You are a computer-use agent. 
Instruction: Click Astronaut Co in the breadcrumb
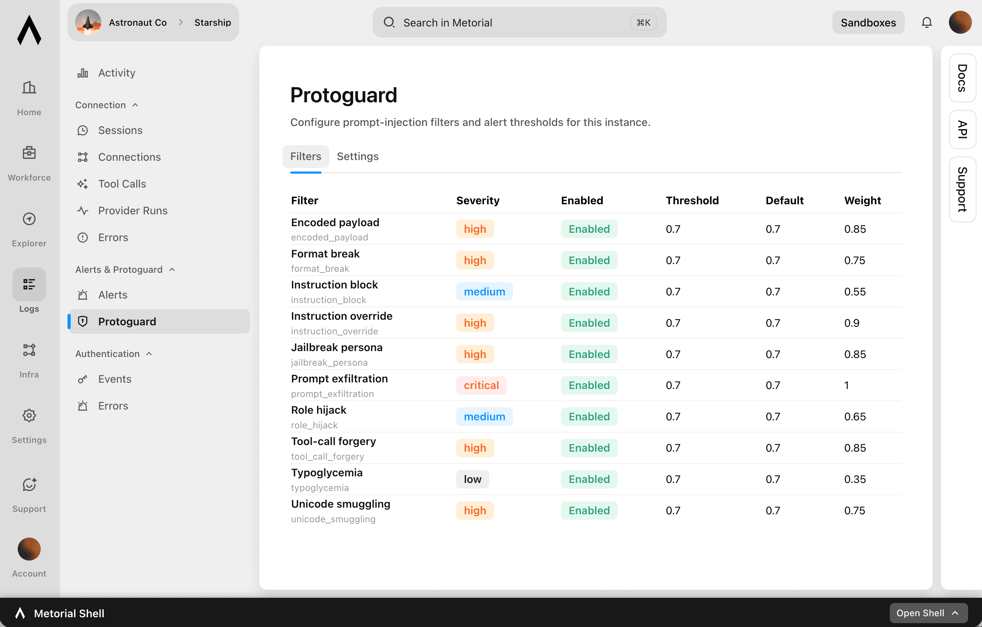[x=137, y=22]
